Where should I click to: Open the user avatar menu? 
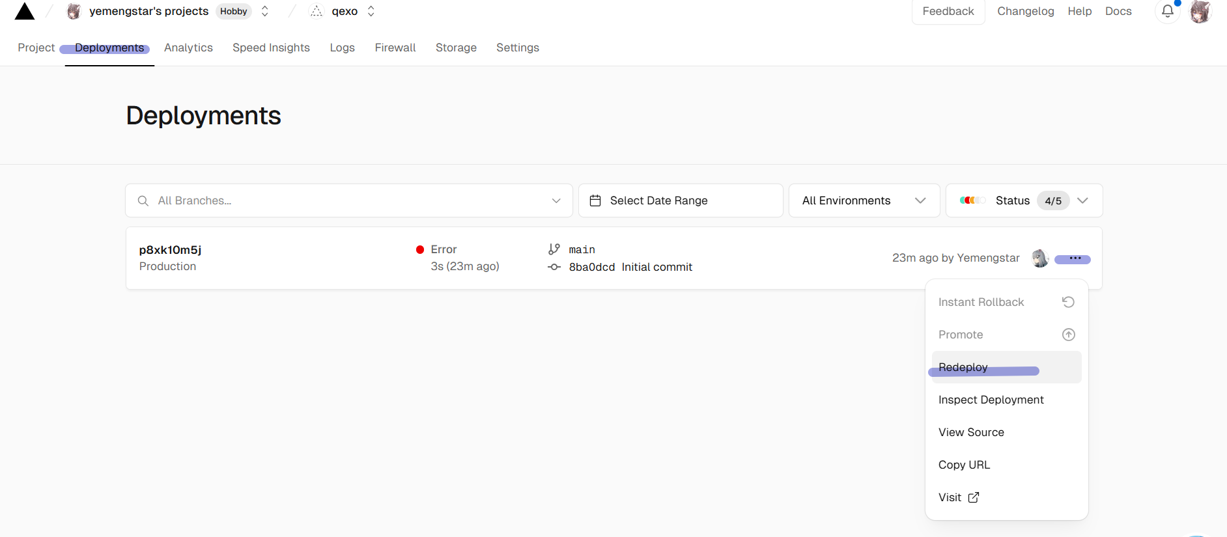click(1200, 12)
